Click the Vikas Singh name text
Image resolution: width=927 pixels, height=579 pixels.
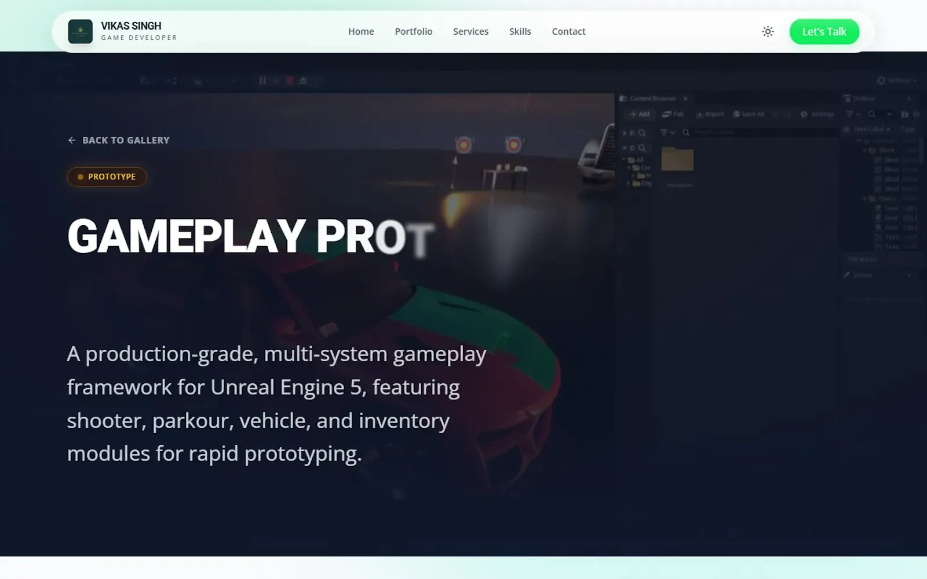[x=131, y=26]
